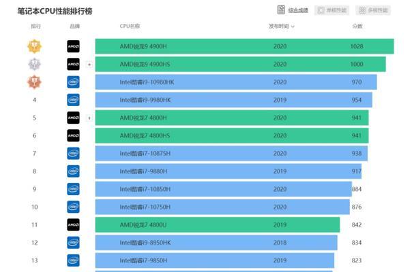Select the AMD锐龙9 4900HS name

(x=145, y=64)
